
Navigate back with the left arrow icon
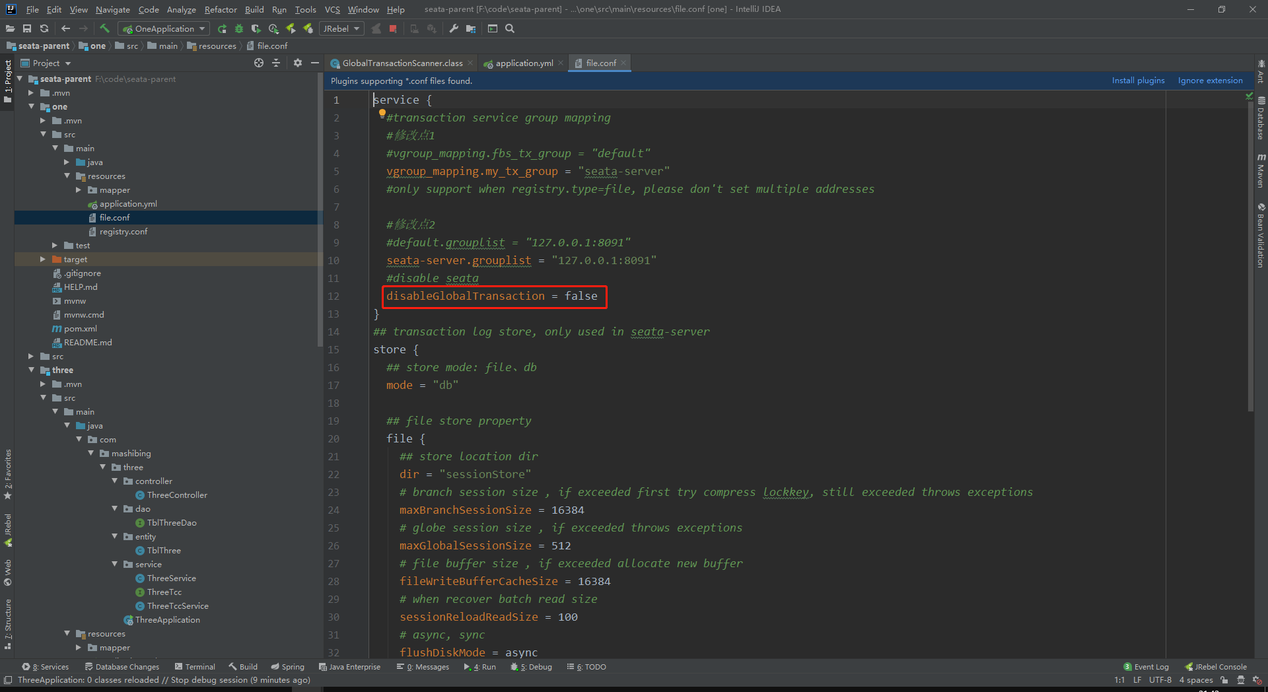tap(65, 28)
